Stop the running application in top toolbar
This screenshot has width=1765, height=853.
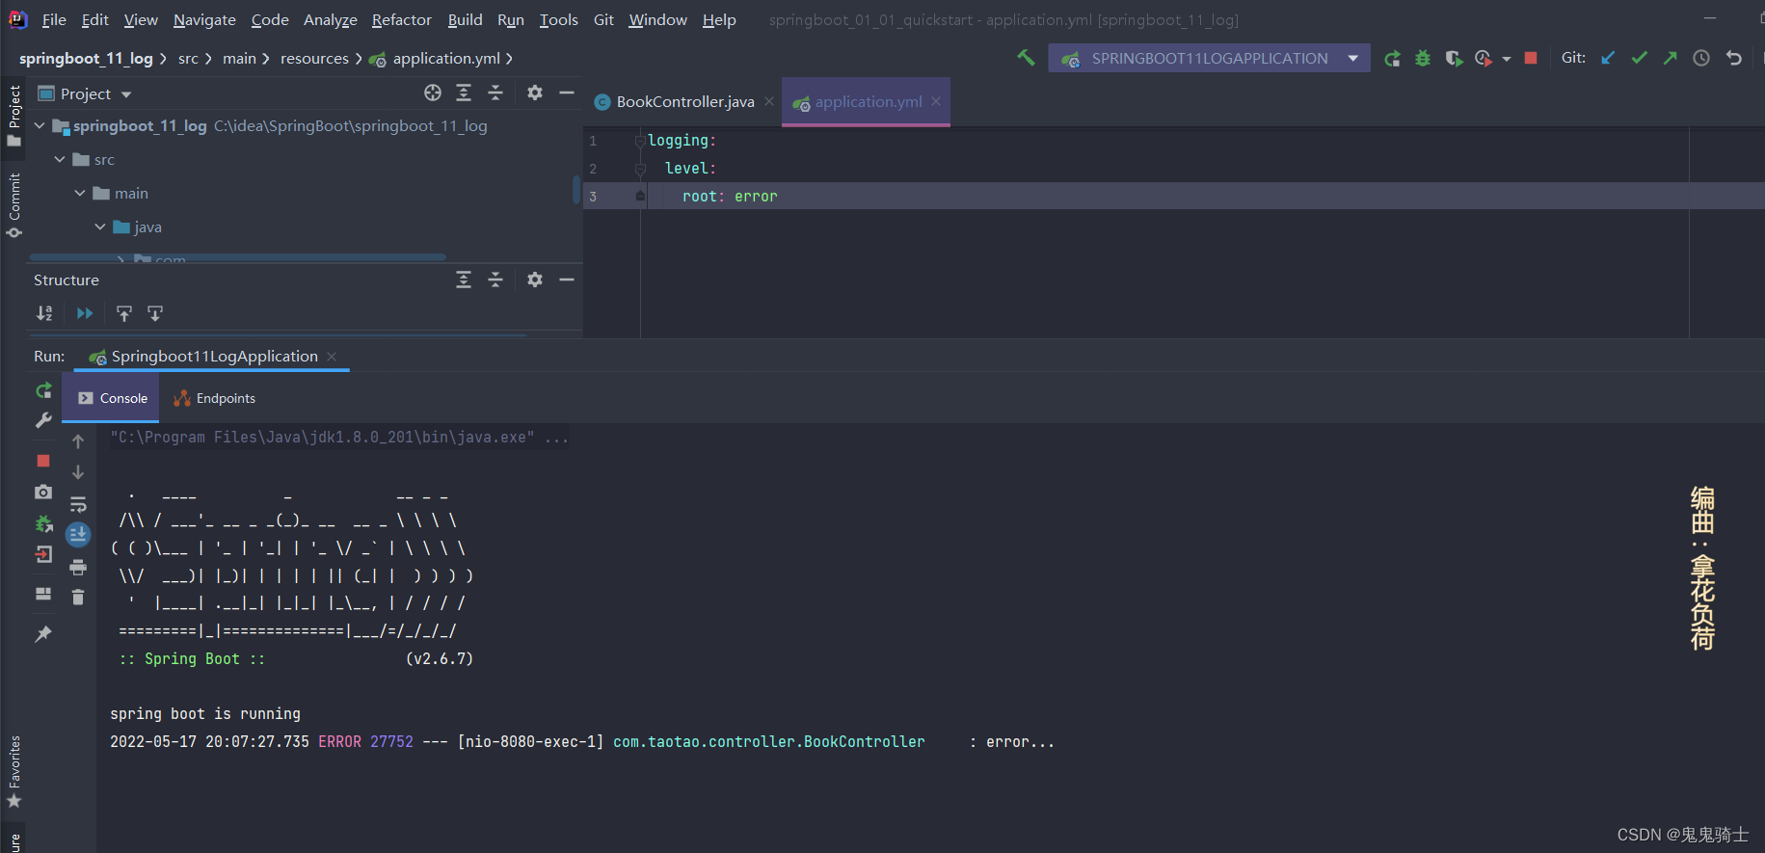pos(1531,59)
